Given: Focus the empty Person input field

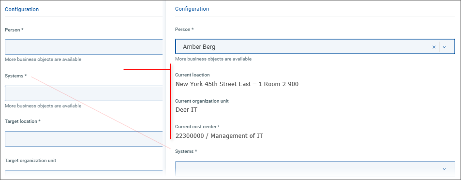Looking at the screenshot, I should coord(84,47).
